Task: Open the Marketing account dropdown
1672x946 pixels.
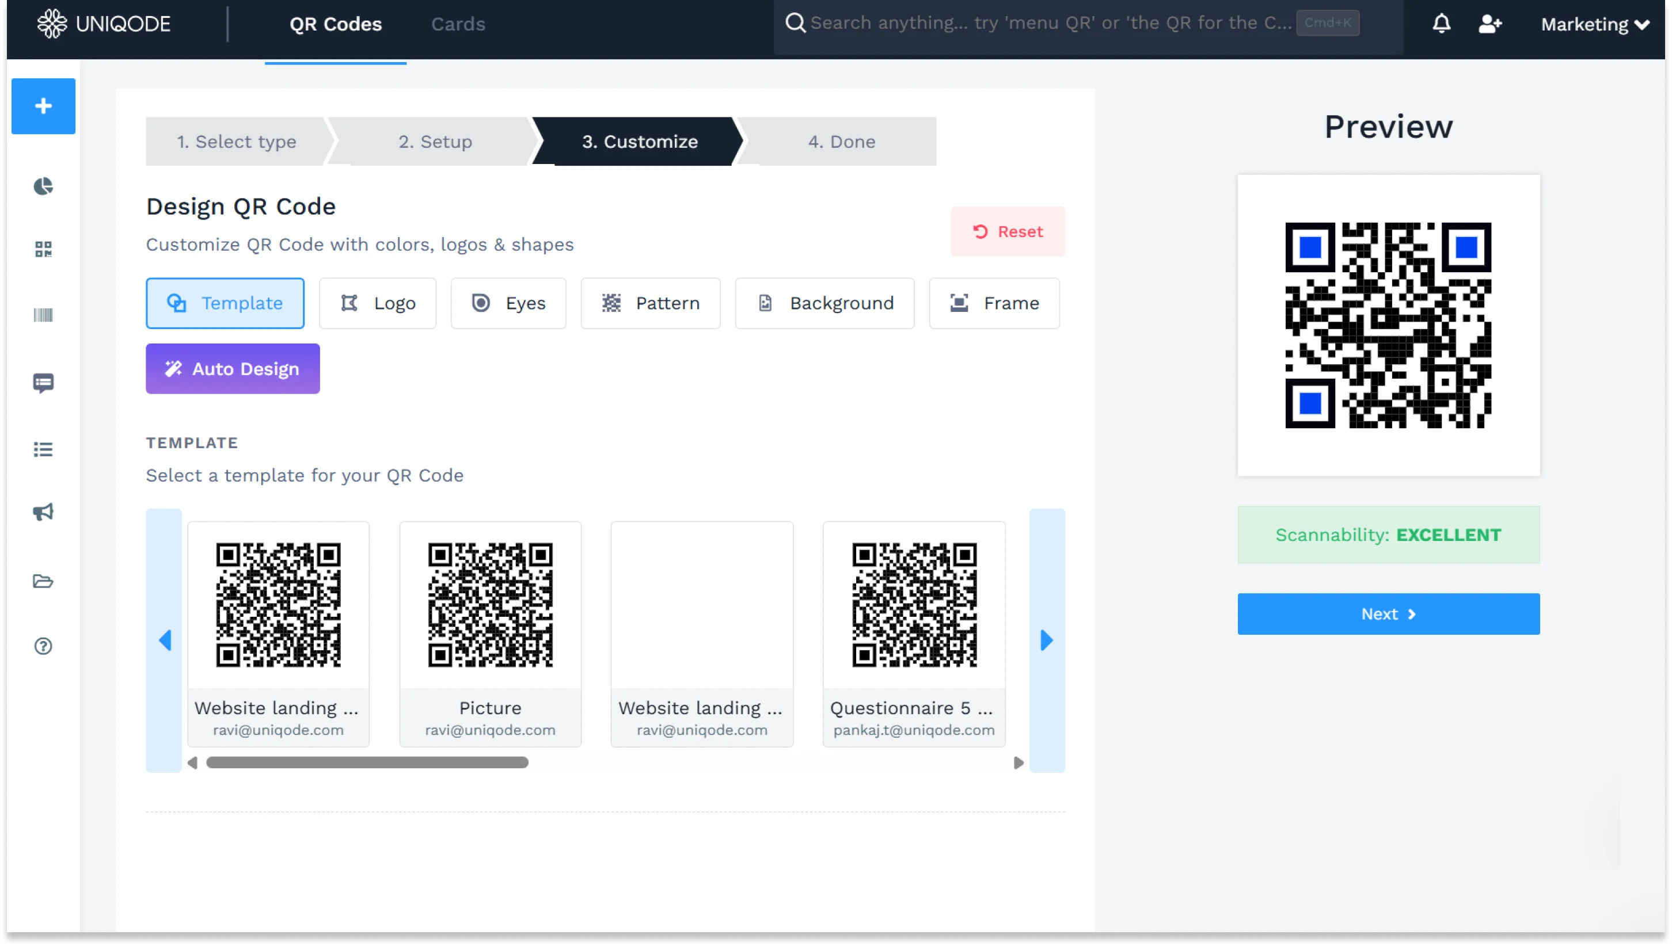Action: [x=1595, y=24]
